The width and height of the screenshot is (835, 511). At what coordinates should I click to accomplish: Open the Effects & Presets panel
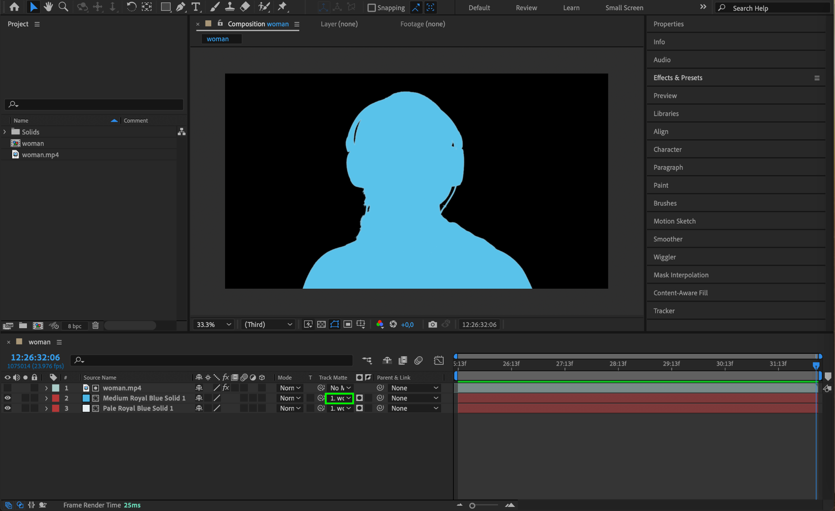click(x=678, y=78)
